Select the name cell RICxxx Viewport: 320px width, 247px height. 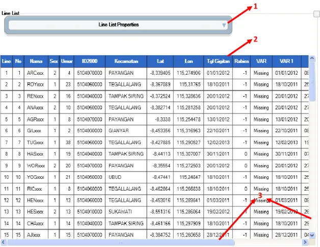(36, 189)
